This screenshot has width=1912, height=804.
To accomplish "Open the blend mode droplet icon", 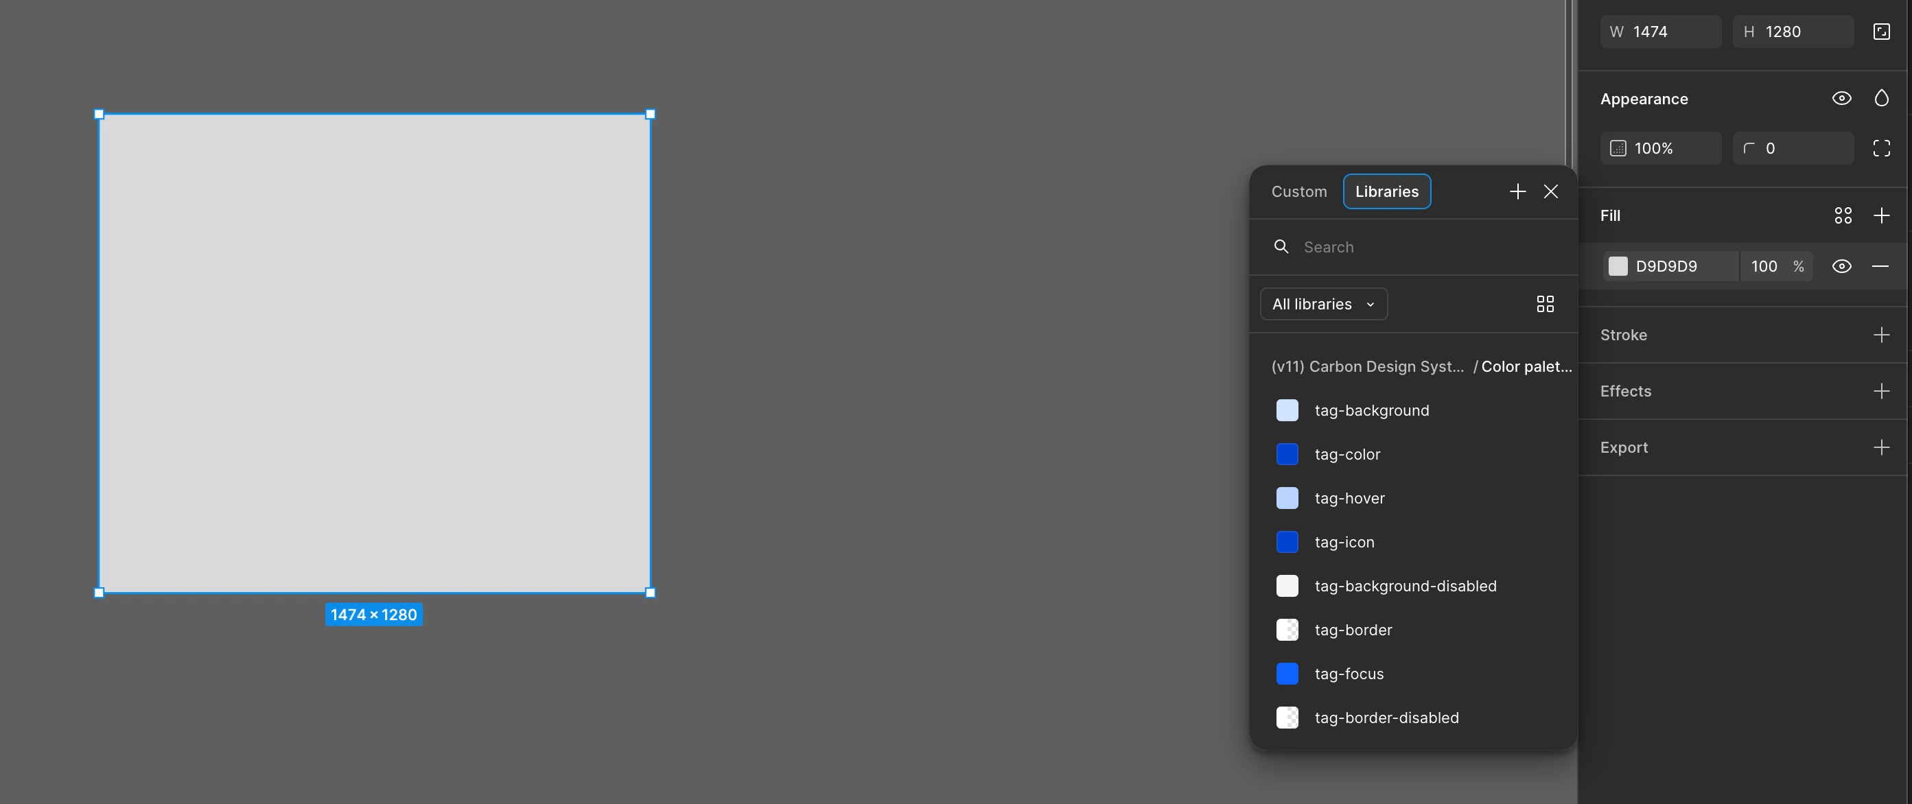I will coord(1881,99).
